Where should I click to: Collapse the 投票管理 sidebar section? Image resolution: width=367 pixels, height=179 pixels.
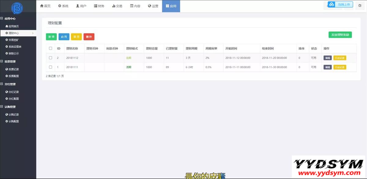[2, 61]
